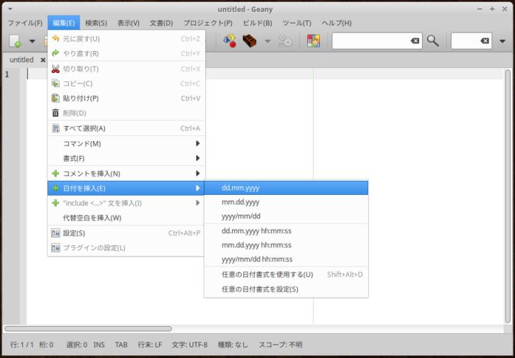Open the ファイル(F) menu
The width and height of the screenshot is (515, 358).
coord(25,23)
